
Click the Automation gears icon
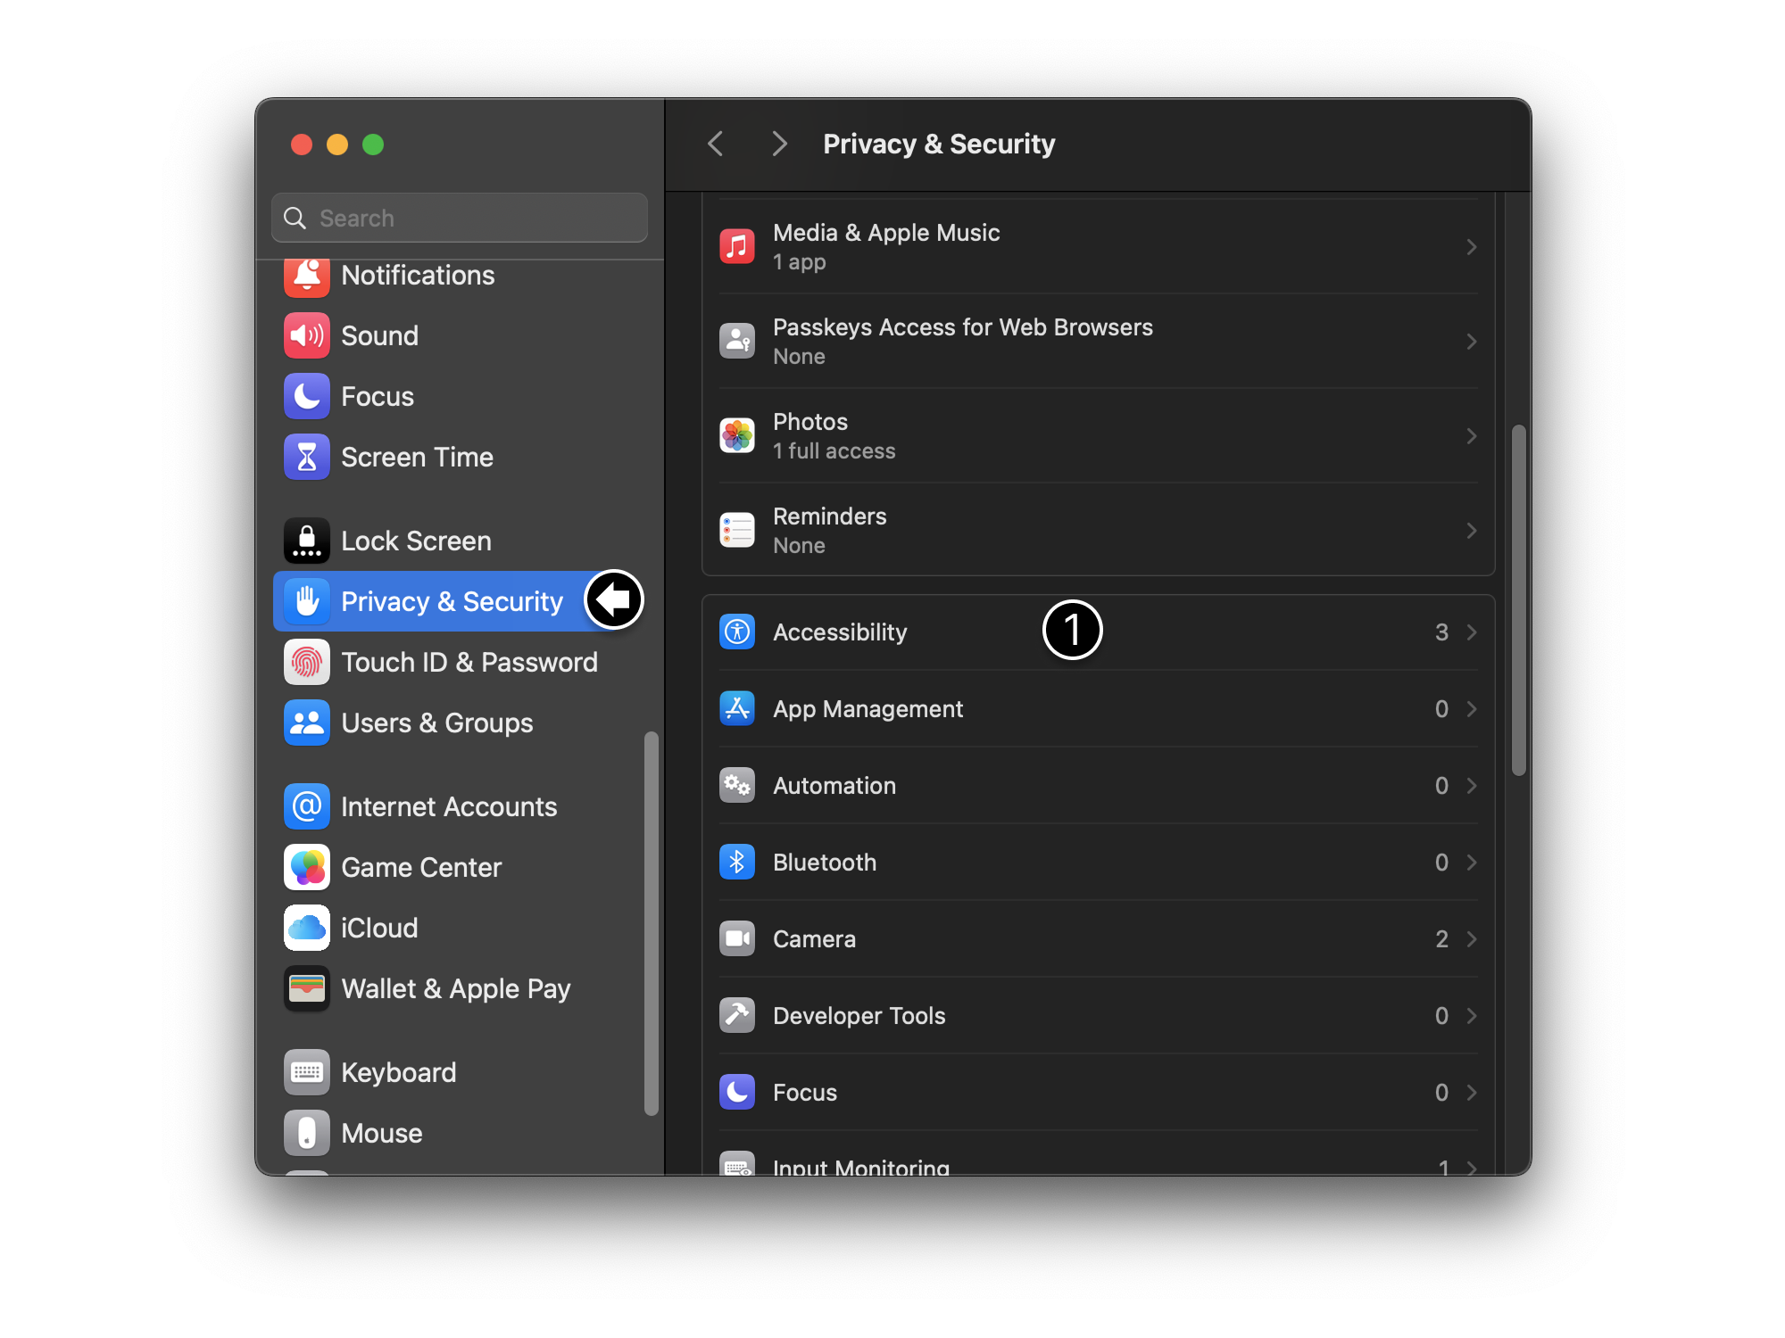tap(737, 786)
